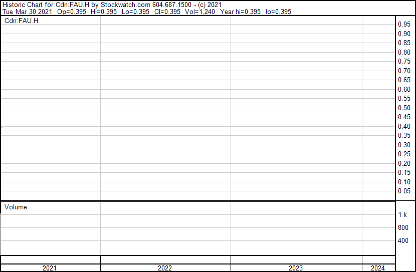Click the 0.10 price axis label

coord(404,182)
